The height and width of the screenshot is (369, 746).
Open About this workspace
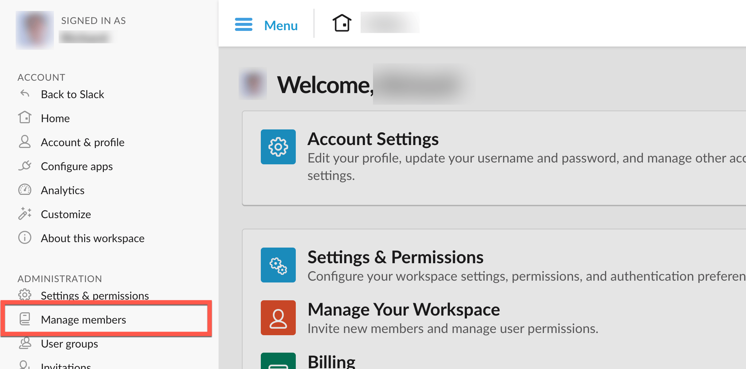[93, 238]
